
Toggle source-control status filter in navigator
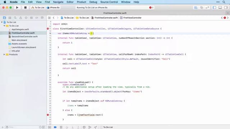[43, 127]
